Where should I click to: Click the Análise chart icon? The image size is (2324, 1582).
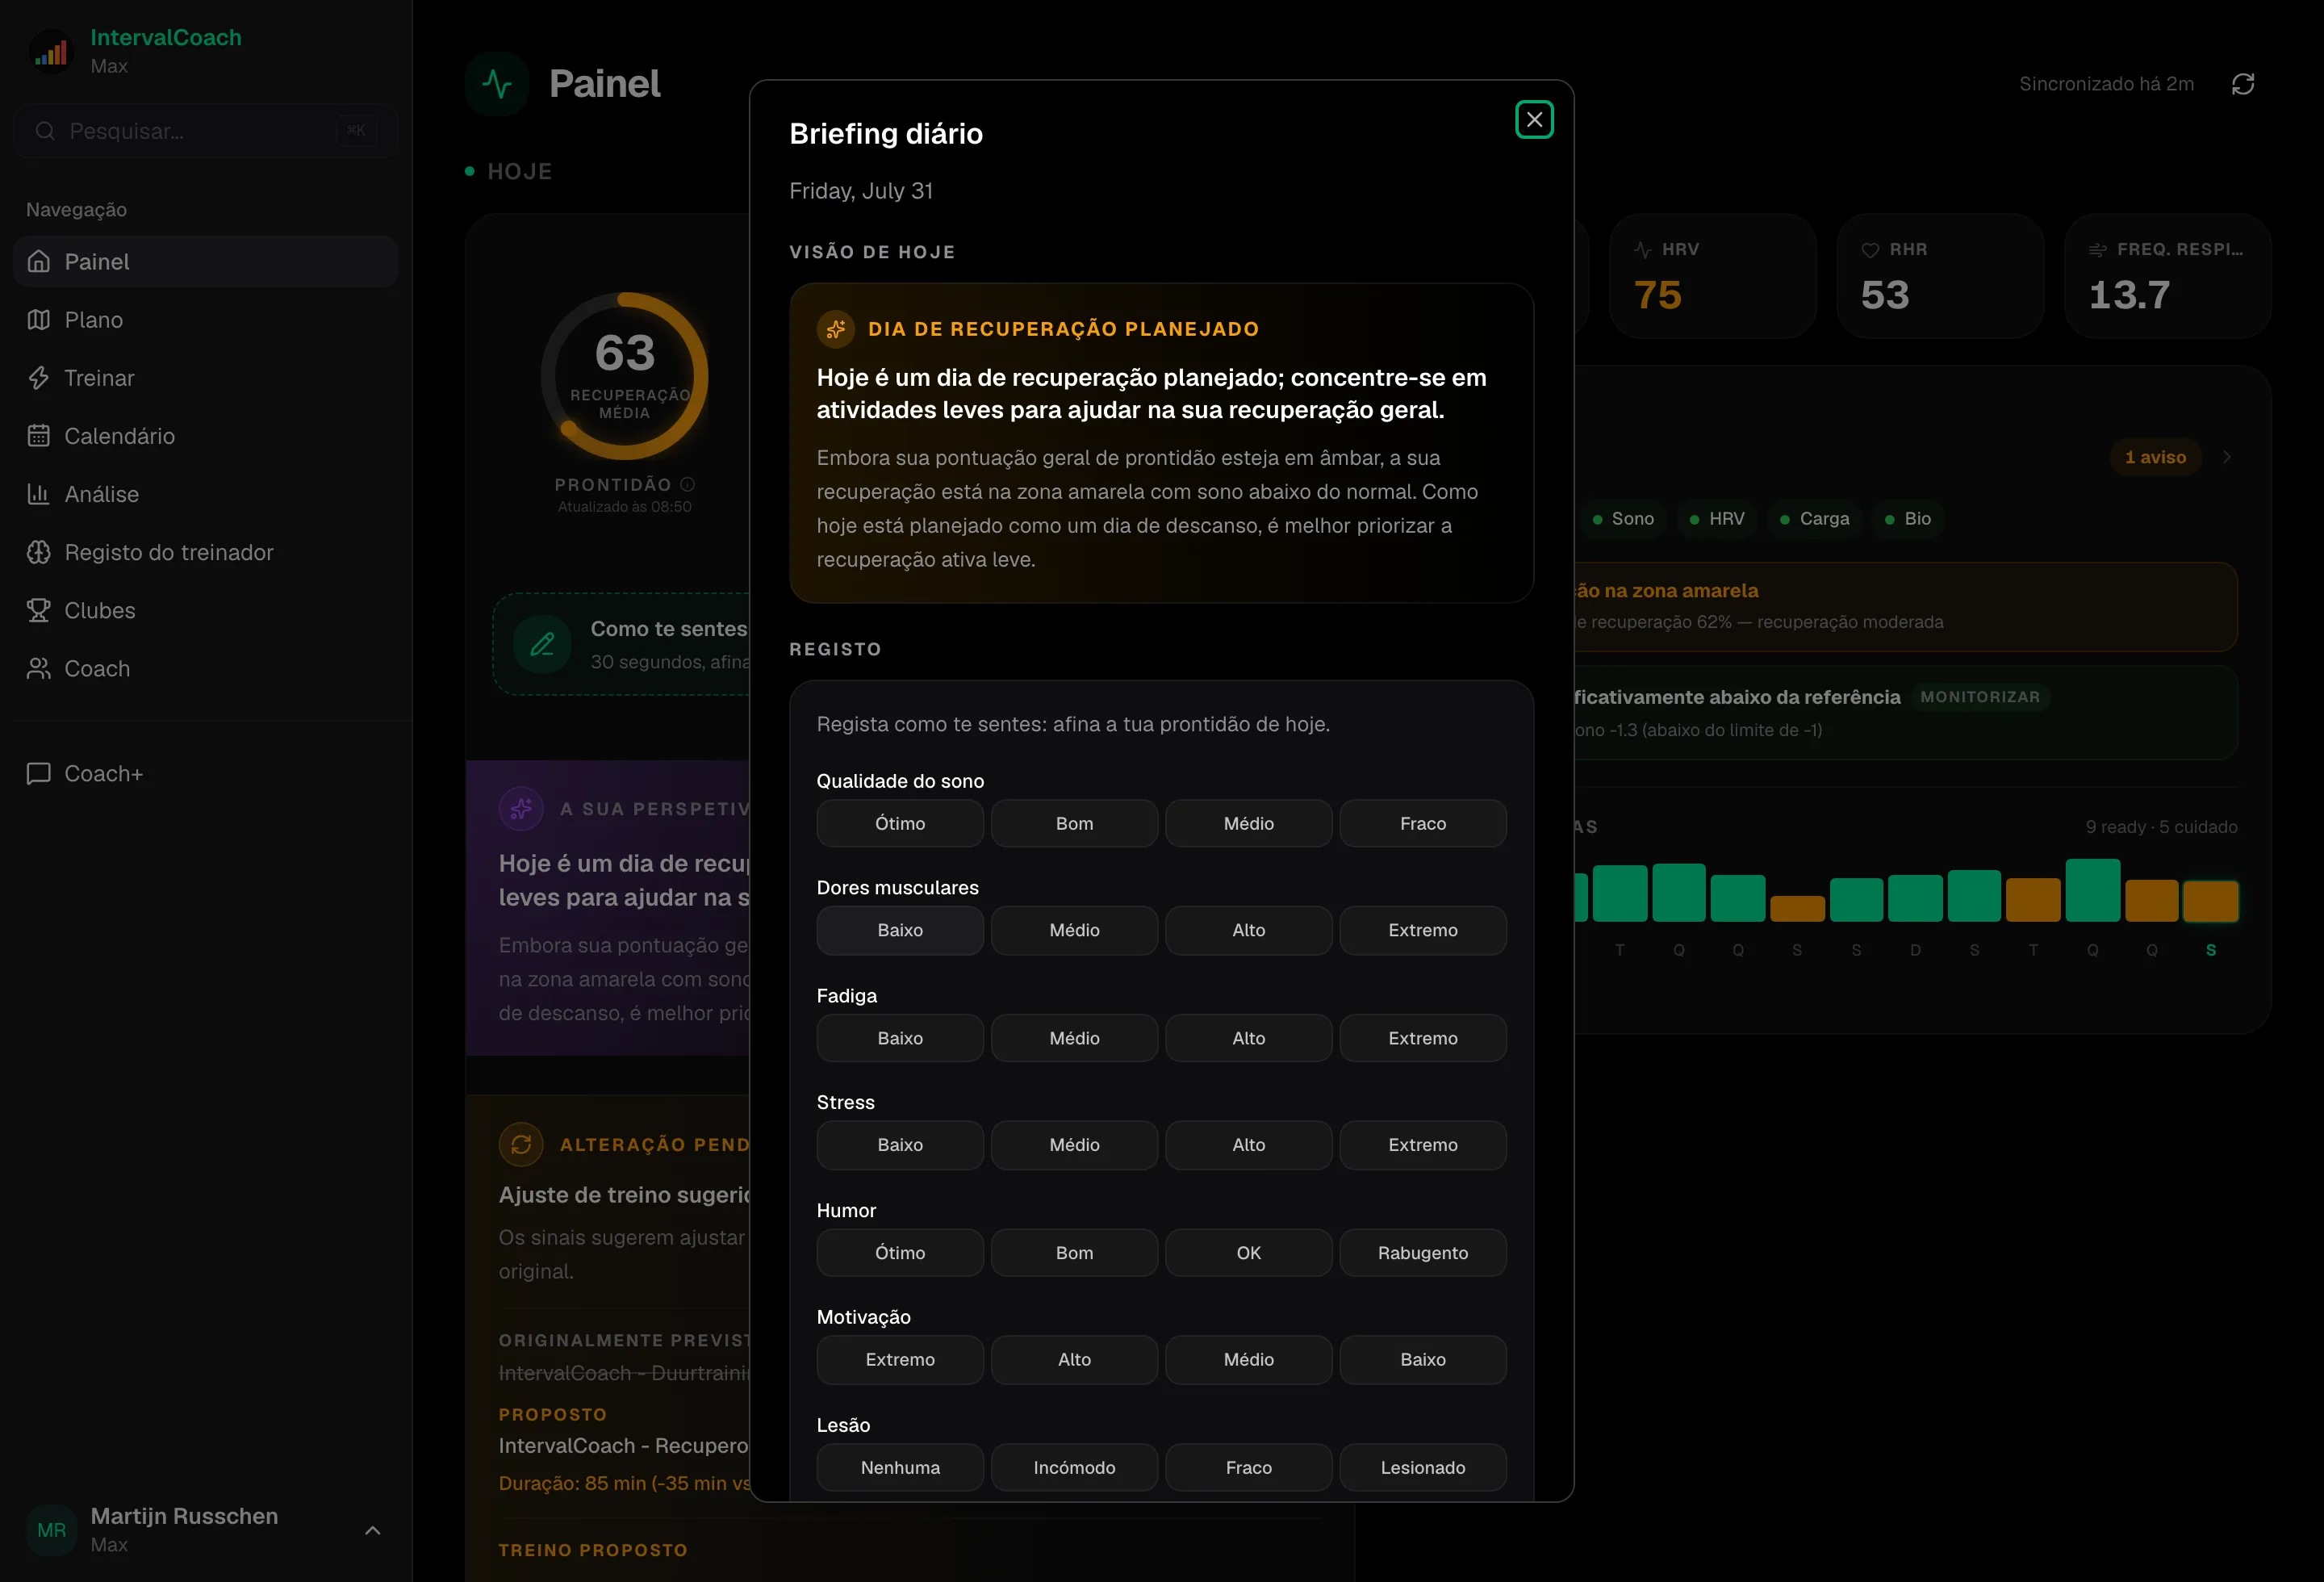tap(39, 494)
